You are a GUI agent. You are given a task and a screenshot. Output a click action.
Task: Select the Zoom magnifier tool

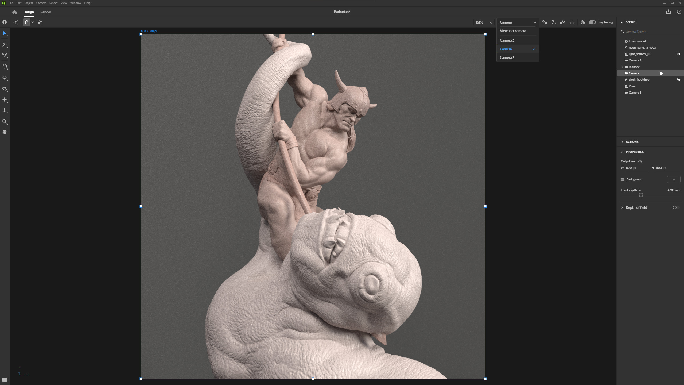(5, 121)
